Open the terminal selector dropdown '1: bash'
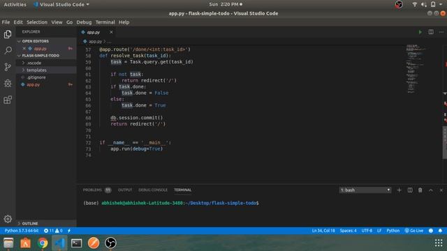Image resolution: width=447 pixels, height=251 pixels. point(365,190)
